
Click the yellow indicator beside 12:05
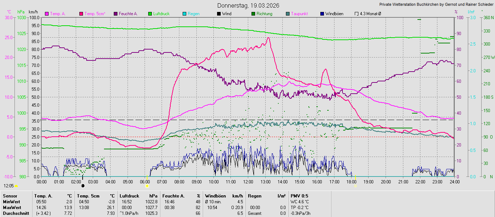coord(16,186)
